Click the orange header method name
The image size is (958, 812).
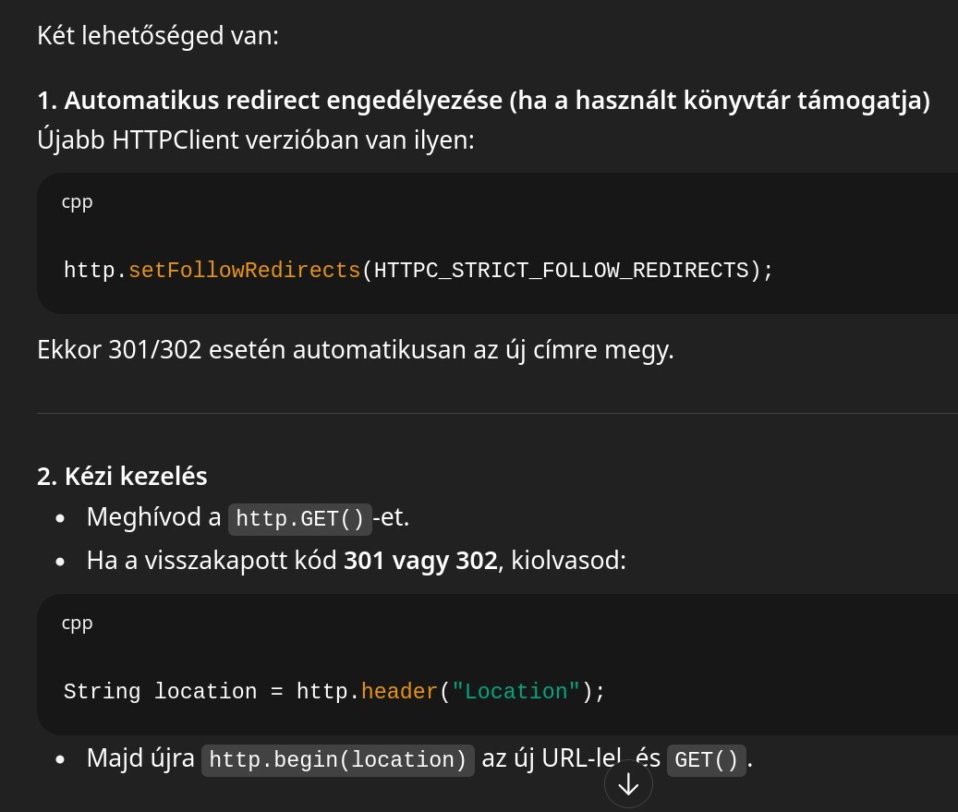tap(399, 692)
